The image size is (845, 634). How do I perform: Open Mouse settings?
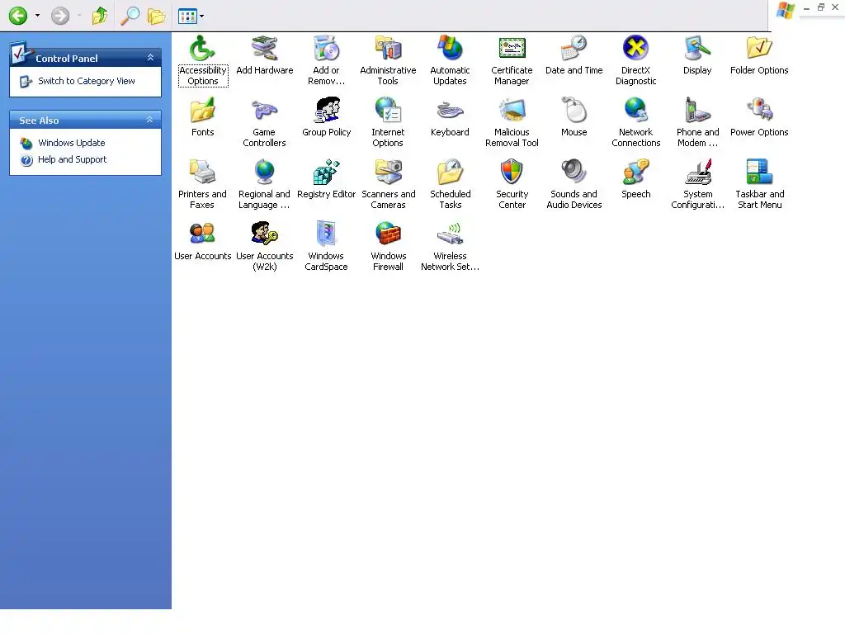pyautogui.click(x=574, y=117)
